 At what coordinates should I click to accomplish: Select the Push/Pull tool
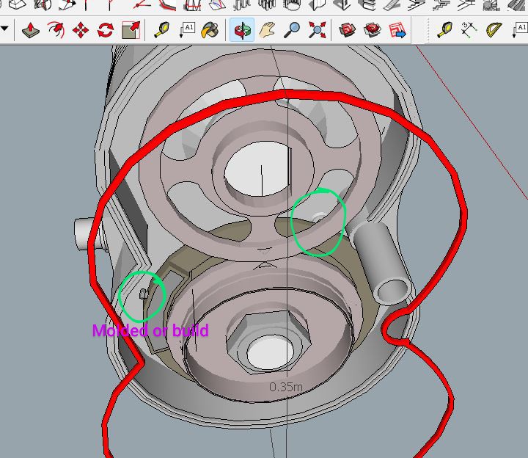31,30
